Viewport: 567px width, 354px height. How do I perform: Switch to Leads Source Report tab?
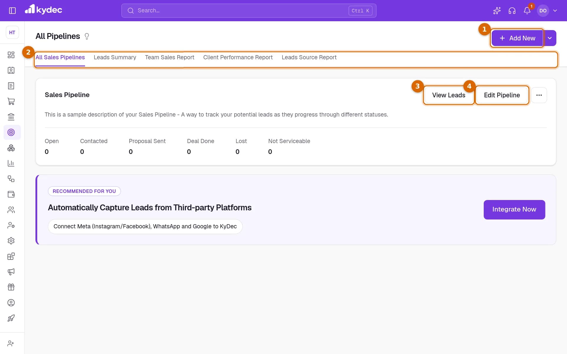(x=309, y=57)
